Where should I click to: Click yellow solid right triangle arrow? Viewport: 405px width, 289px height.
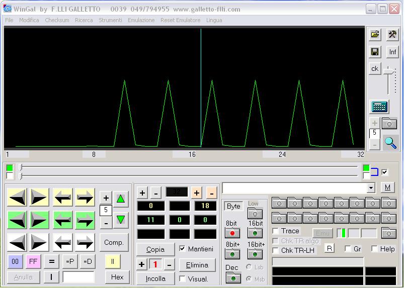coord(39,198)
